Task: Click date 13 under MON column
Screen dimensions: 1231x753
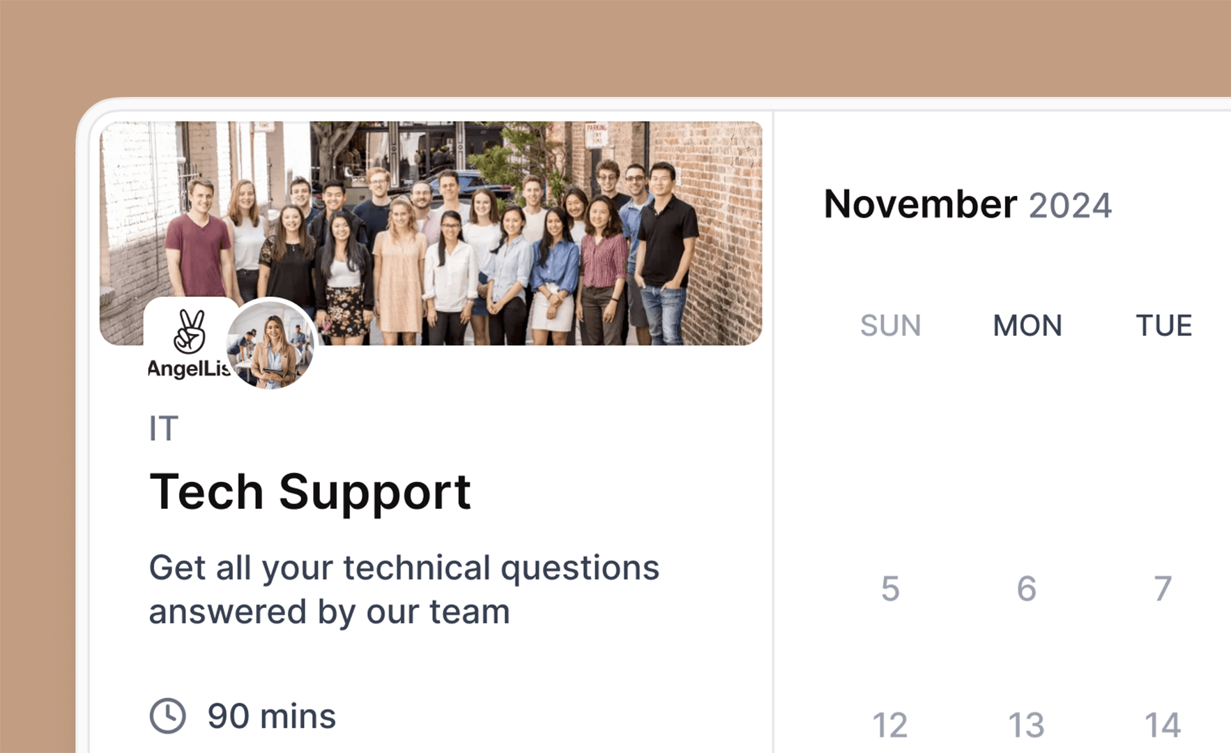Action: (x=1026, y=724)
